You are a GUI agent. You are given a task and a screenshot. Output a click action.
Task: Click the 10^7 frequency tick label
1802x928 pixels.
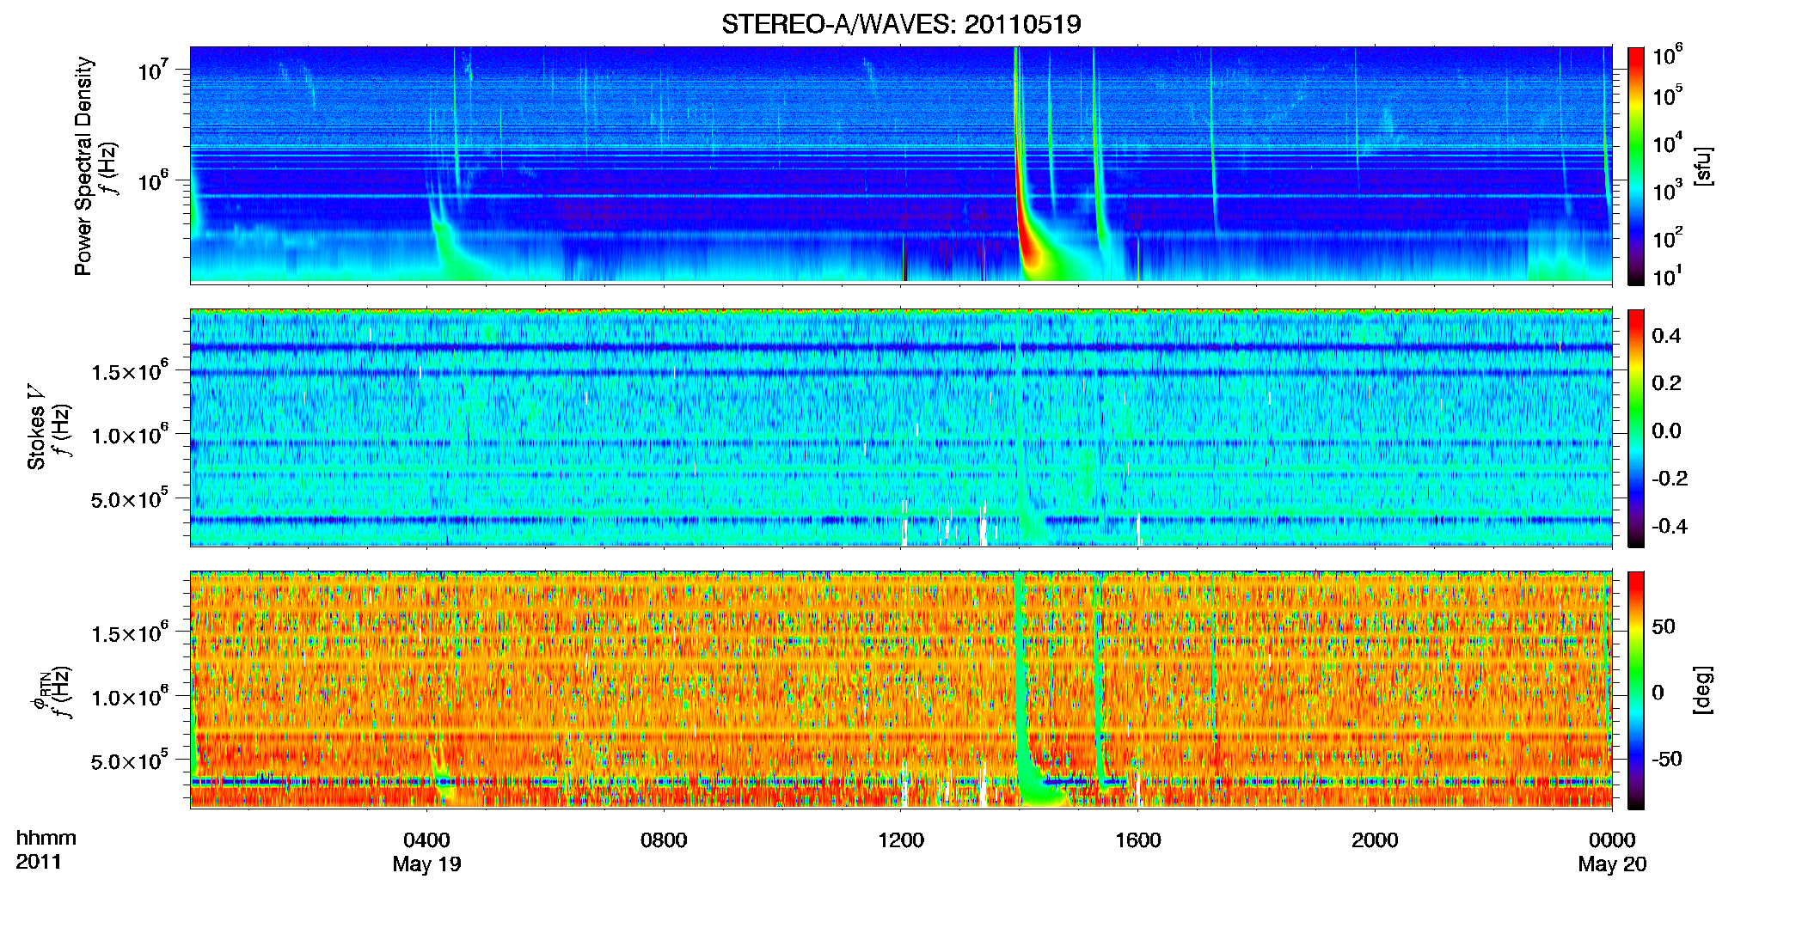(152, 70)
